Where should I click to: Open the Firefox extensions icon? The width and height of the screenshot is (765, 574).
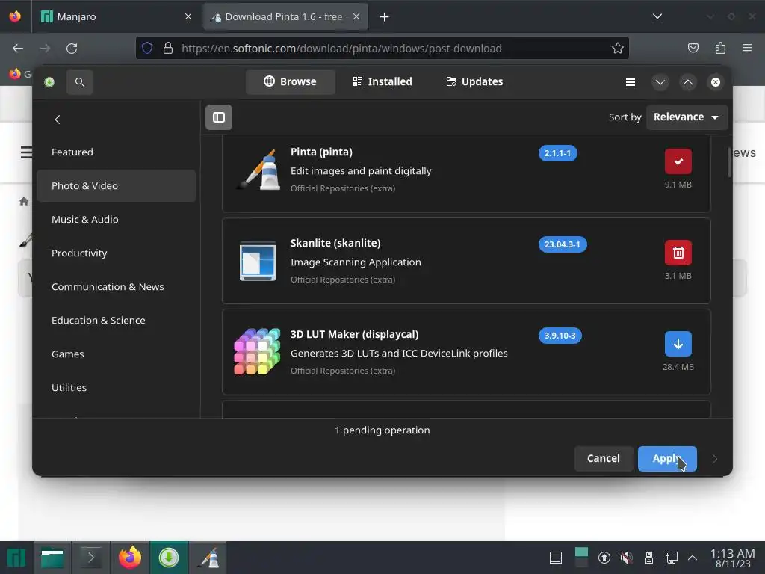pyautogui.click(x=720, y=48)
